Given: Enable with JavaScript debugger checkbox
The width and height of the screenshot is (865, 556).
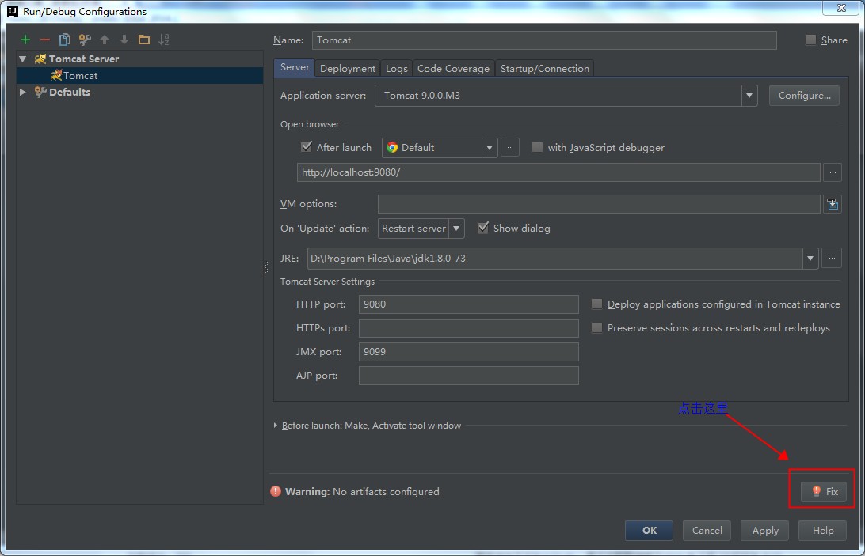Looking at the screenshot, I should (x=537, y=147).
